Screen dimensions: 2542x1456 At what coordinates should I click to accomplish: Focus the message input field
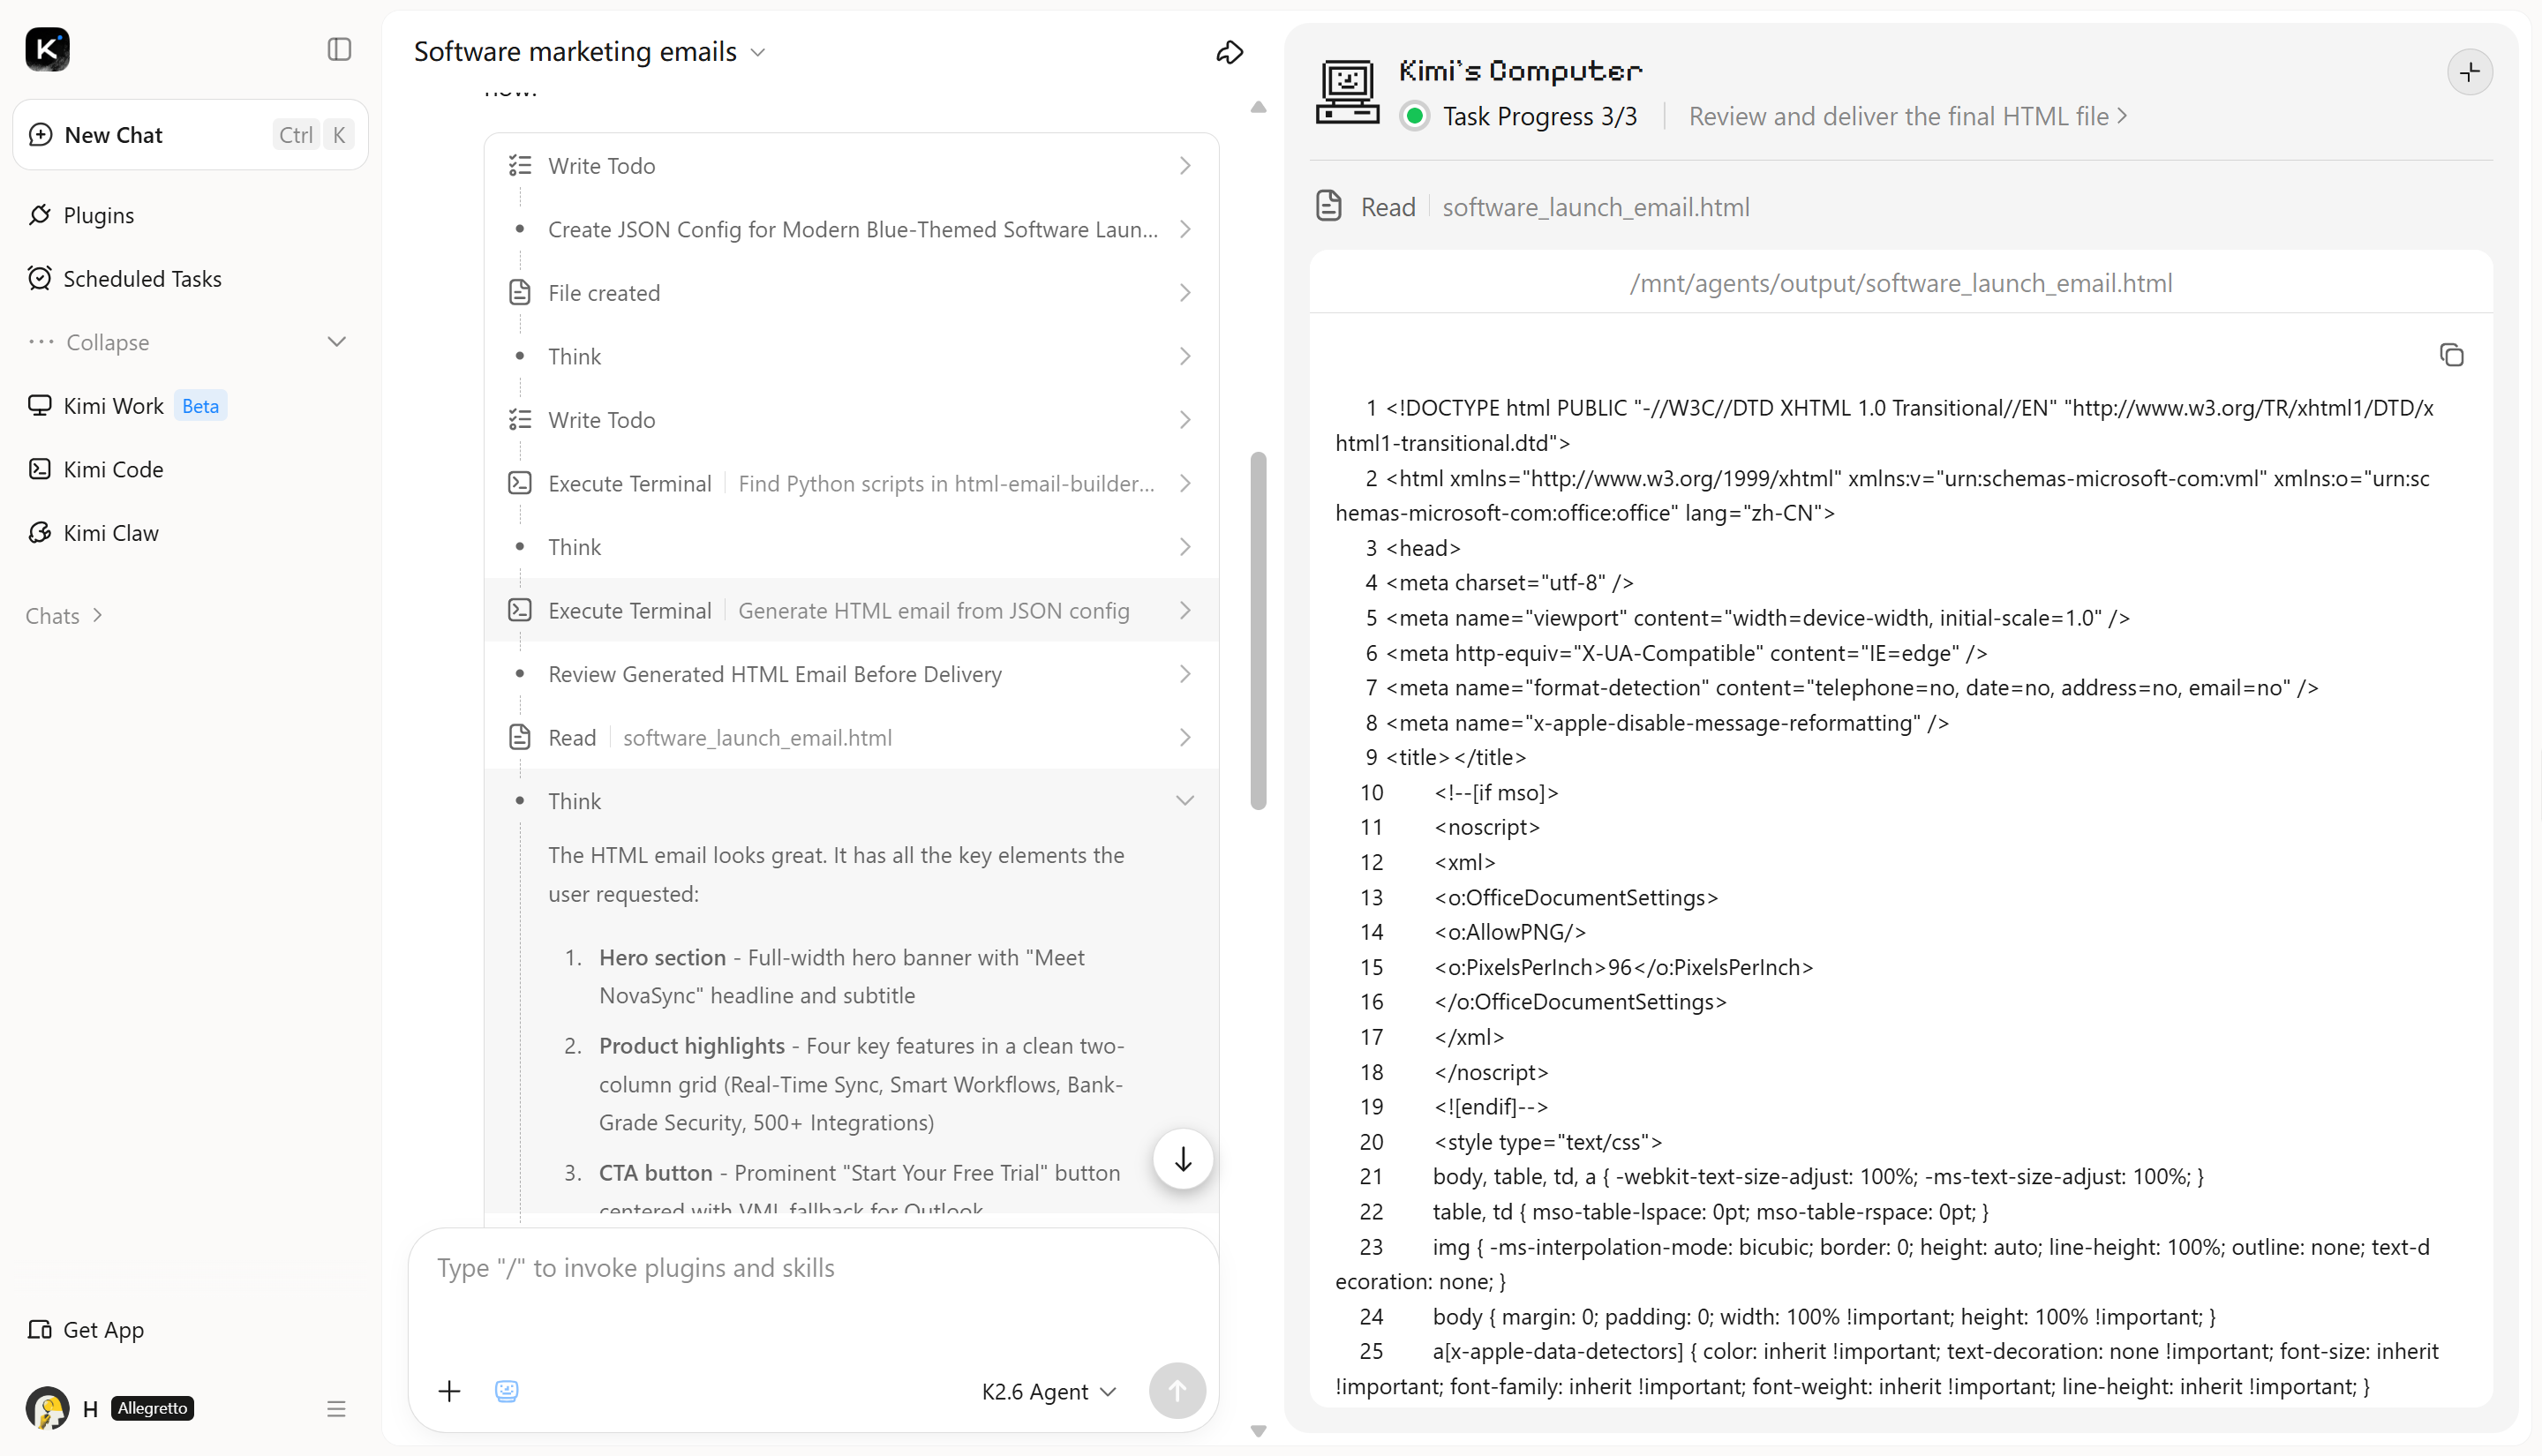pyautogui.click(x=813, y=1290)
